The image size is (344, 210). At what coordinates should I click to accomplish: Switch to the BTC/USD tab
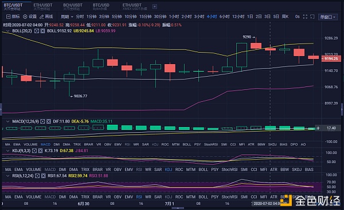tap(101, 6)
